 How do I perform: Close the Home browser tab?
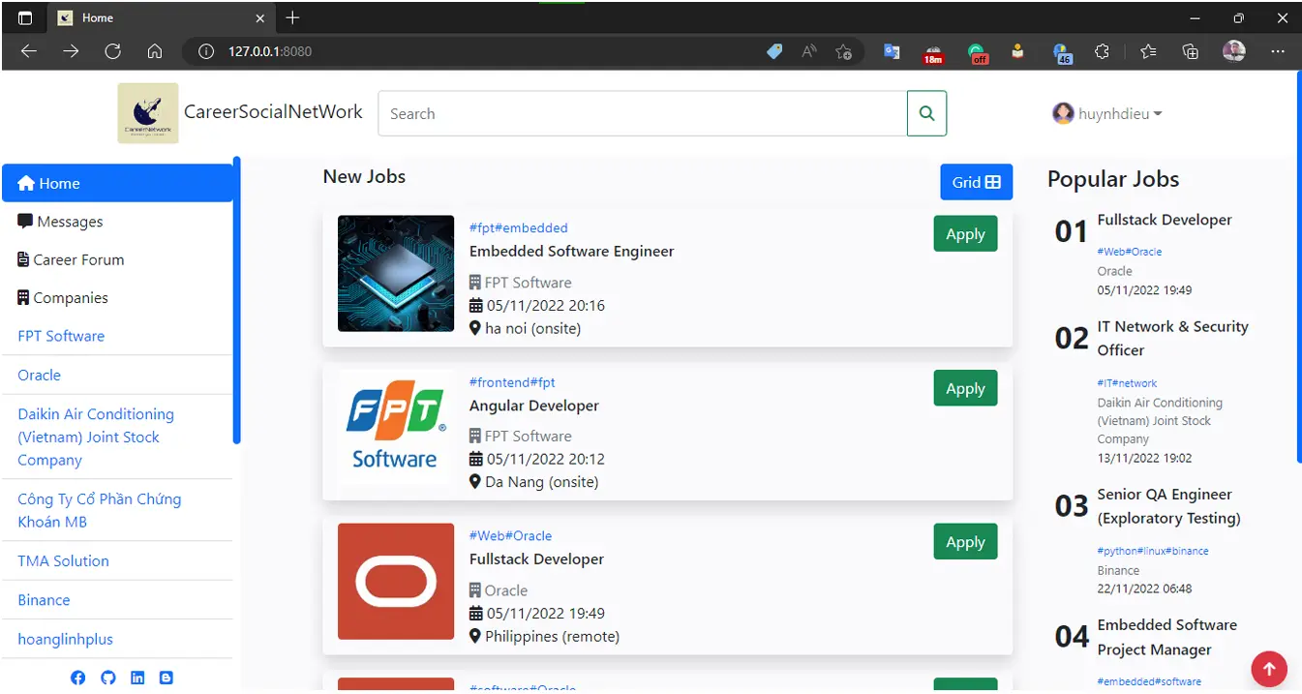259,17
